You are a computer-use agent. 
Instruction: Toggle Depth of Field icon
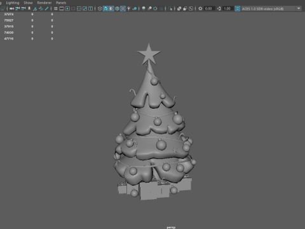pyautogui.click(x=161, y=9)
